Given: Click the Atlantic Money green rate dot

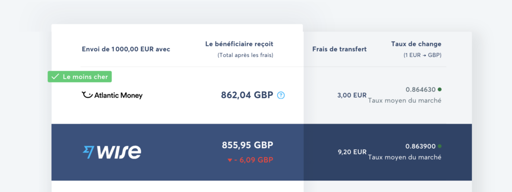Looking at the screenshot, I should coord(439,89).
